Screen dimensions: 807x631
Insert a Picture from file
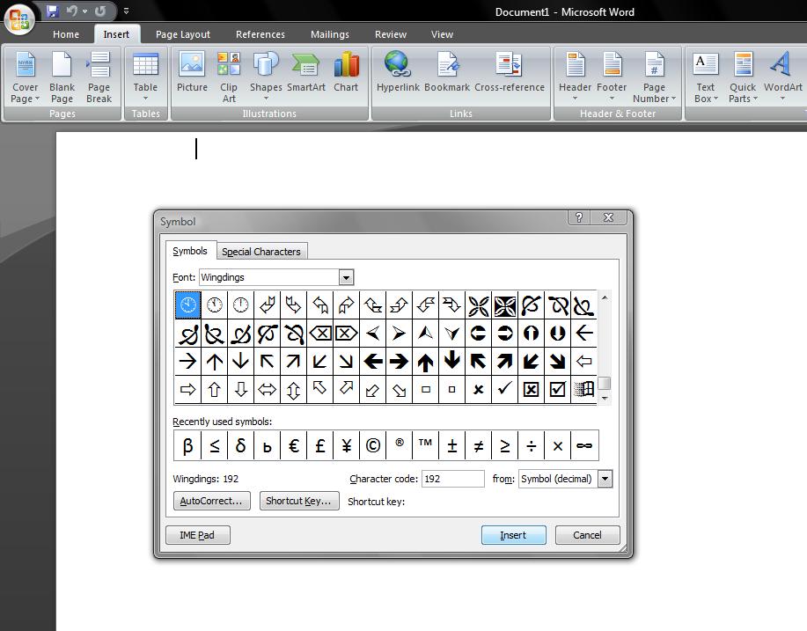click(192, 72)
